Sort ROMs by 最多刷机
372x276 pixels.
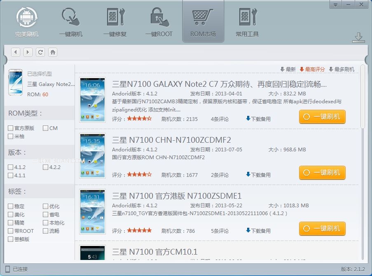click(342, 70)
